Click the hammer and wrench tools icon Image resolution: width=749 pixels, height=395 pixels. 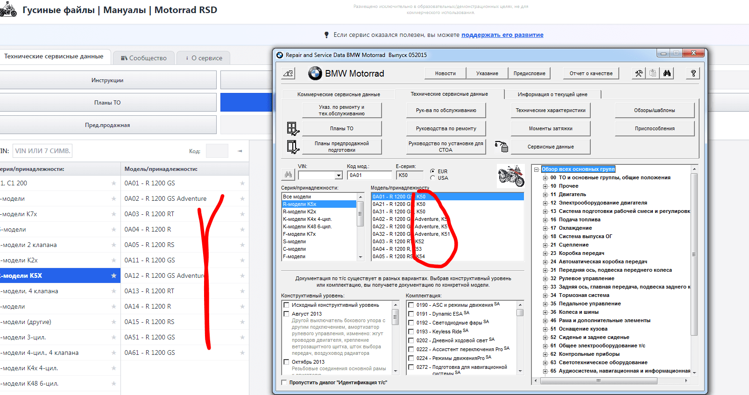click(639, 73)
